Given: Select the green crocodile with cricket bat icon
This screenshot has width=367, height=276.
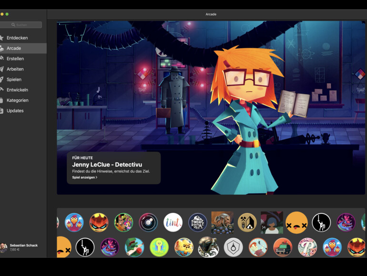Looking at the screenshot, I should pyautogui.click(x=134, y=247).
